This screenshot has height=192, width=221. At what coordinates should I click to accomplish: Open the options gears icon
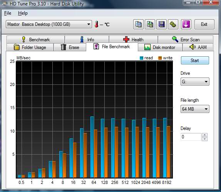pos(173,24)
